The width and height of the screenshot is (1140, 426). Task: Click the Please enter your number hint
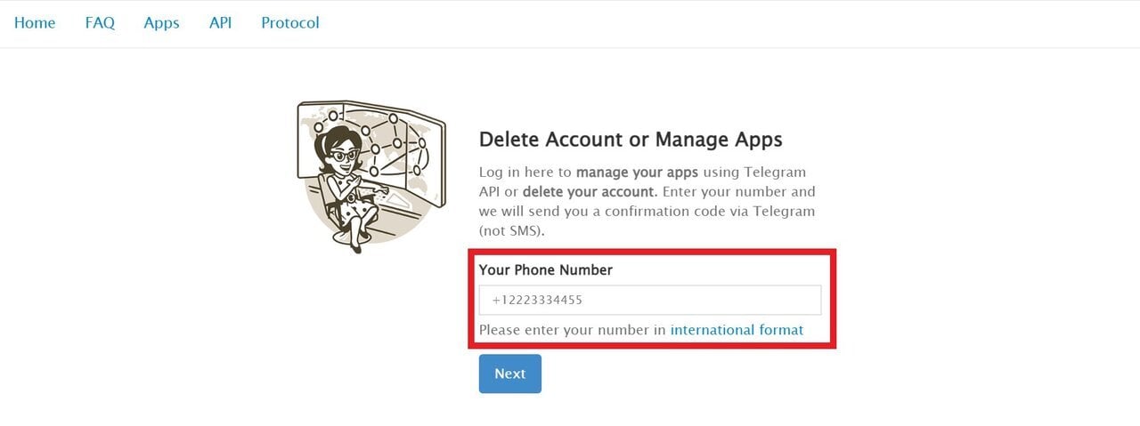(x=573, y=330)
